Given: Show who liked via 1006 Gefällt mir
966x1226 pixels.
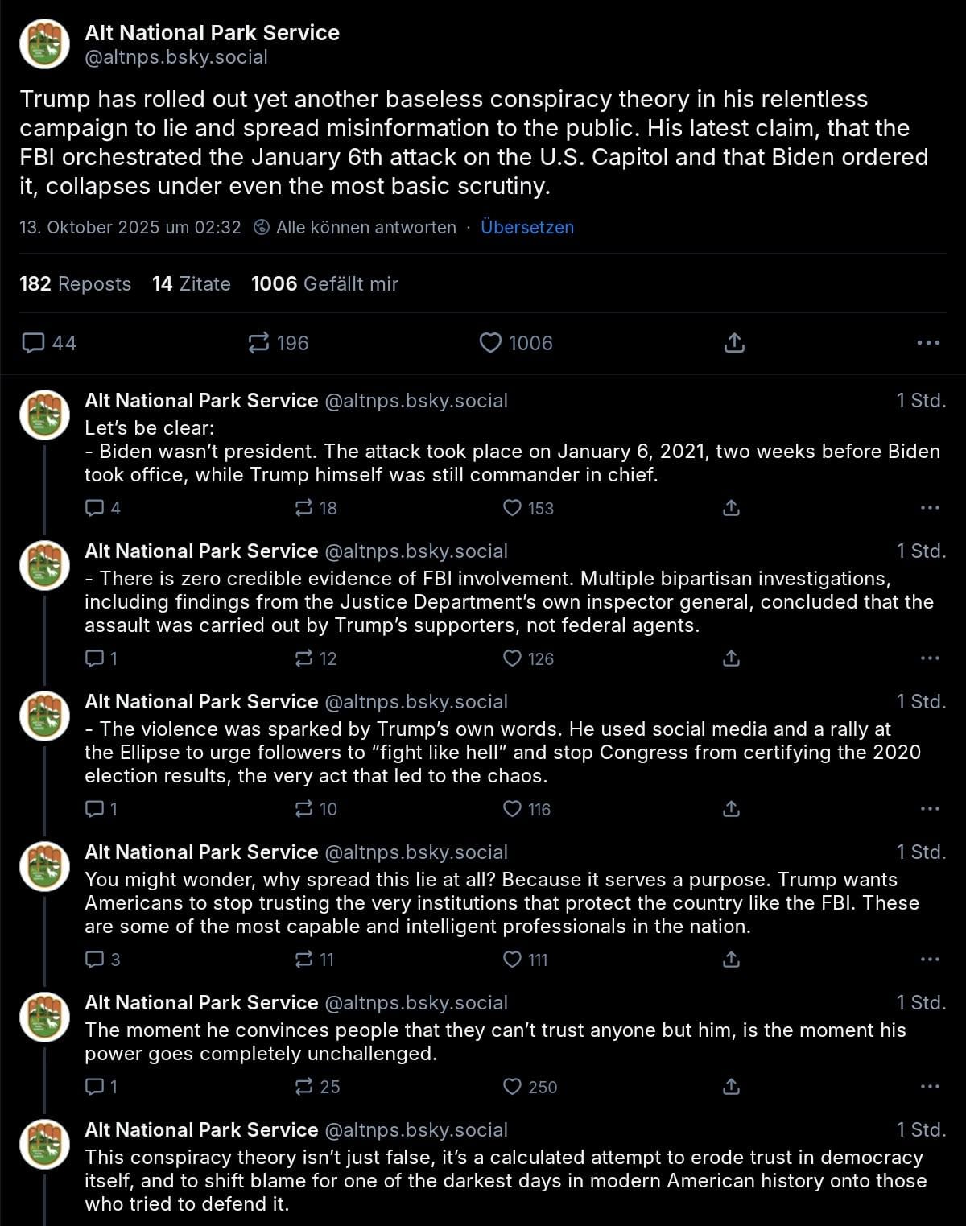Looking at the screenshot, I should 324,283.
